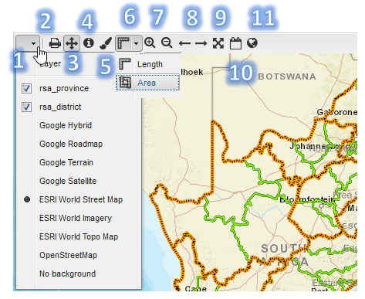Click the zoom out magnifier
The image size is (365, 299).
coord(167,42)
